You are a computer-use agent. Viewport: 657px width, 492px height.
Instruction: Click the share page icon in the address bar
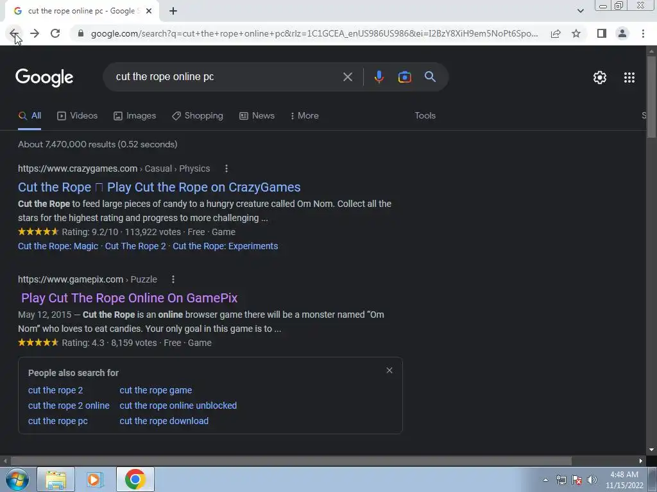556,33
